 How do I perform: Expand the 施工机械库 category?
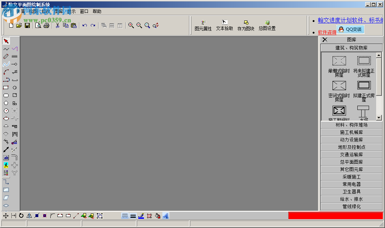pos(351,132)
